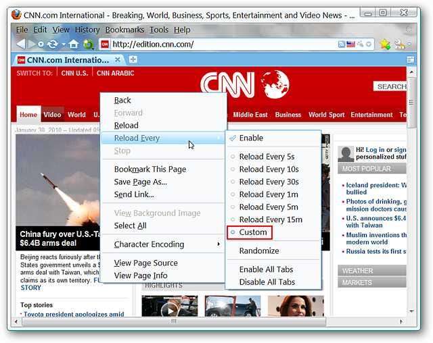Image resolution: width=433 pixels, height=343 pixels.
Task: Switch to CNN U.S. edition link
Action: pyautogui.click(x=74, y=74)
